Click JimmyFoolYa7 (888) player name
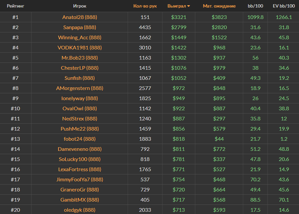299x214 pixels. coord(80,180)
